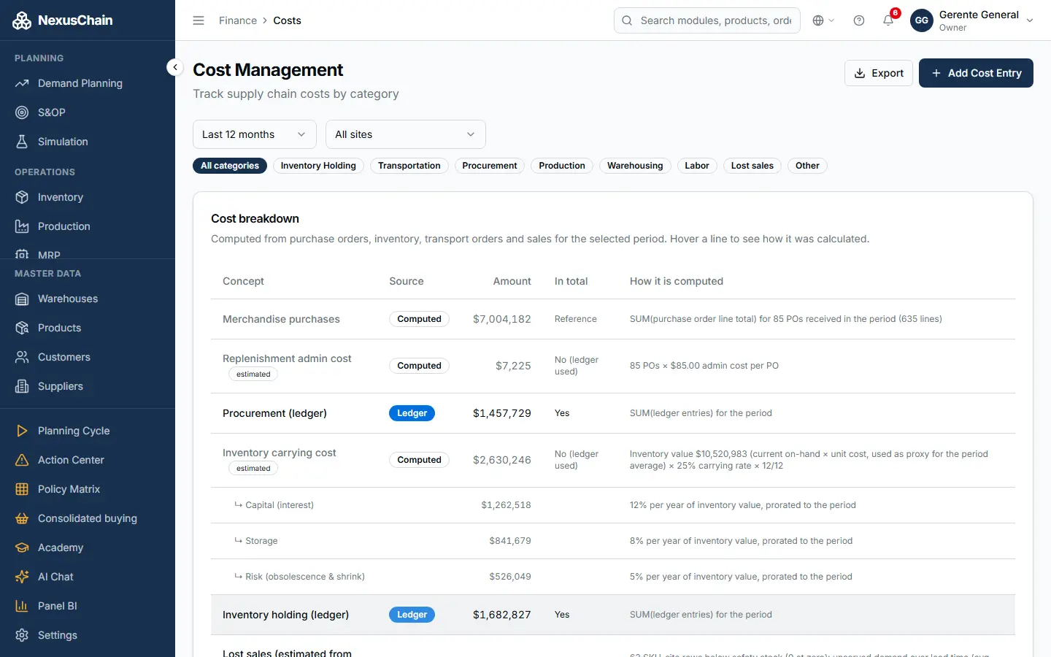
Task: Open Demand Planning trend icon
Action: point(22,83)
